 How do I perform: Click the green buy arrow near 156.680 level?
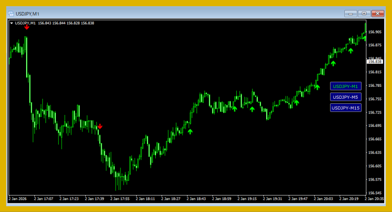pyautogui.click(x=190, y=131)
